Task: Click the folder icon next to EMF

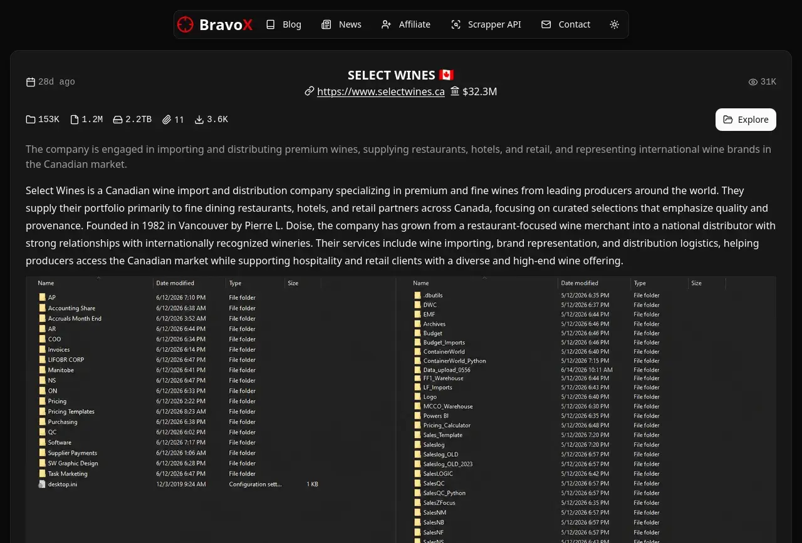Action: click(x=417, y=314)
